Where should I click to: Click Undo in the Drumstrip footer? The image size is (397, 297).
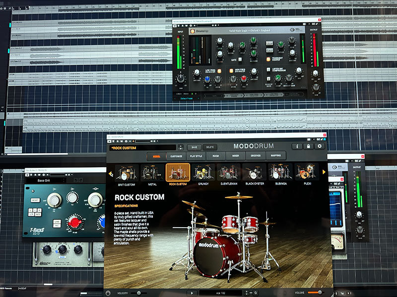179,94
